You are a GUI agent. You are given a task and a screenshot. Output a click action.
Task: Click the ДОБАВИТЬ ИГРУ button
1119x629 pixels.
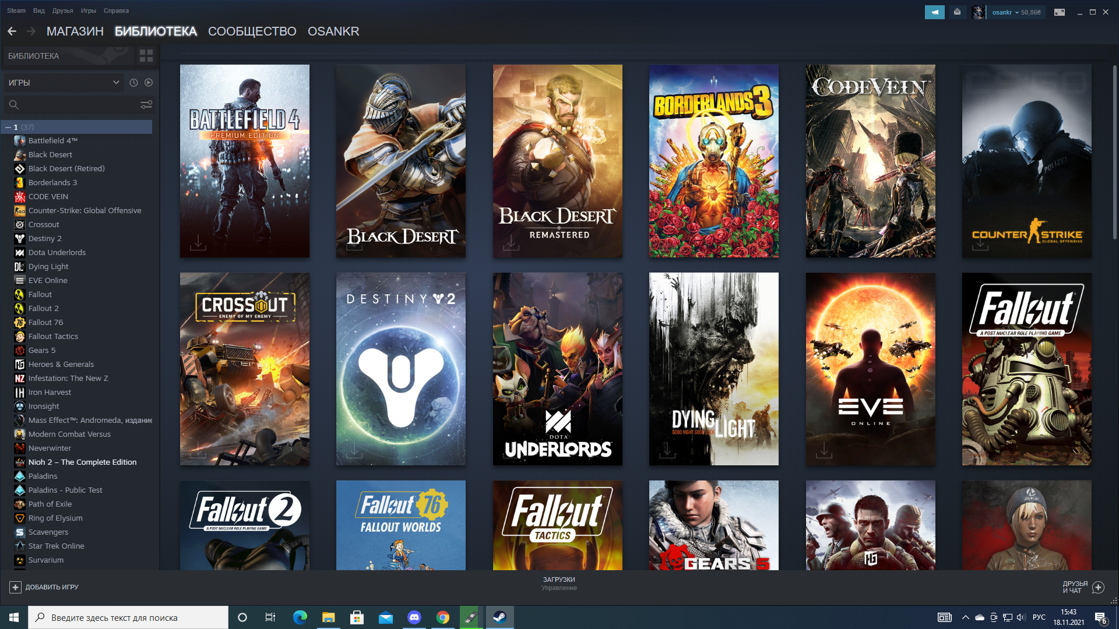point(44,587)
